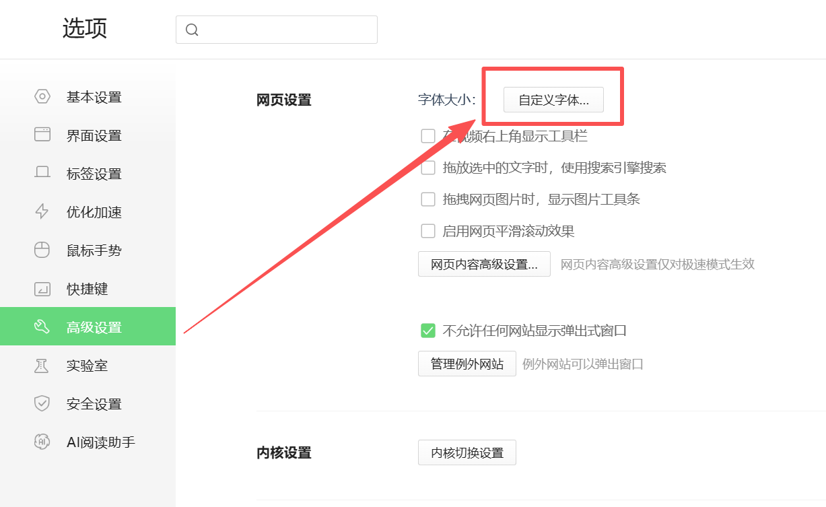This screenshot has width=826, height=507.
Task: Enable 拖放选中的文字时，使用搜索引擎搜索 checkbox
Action: pos(428,168)
